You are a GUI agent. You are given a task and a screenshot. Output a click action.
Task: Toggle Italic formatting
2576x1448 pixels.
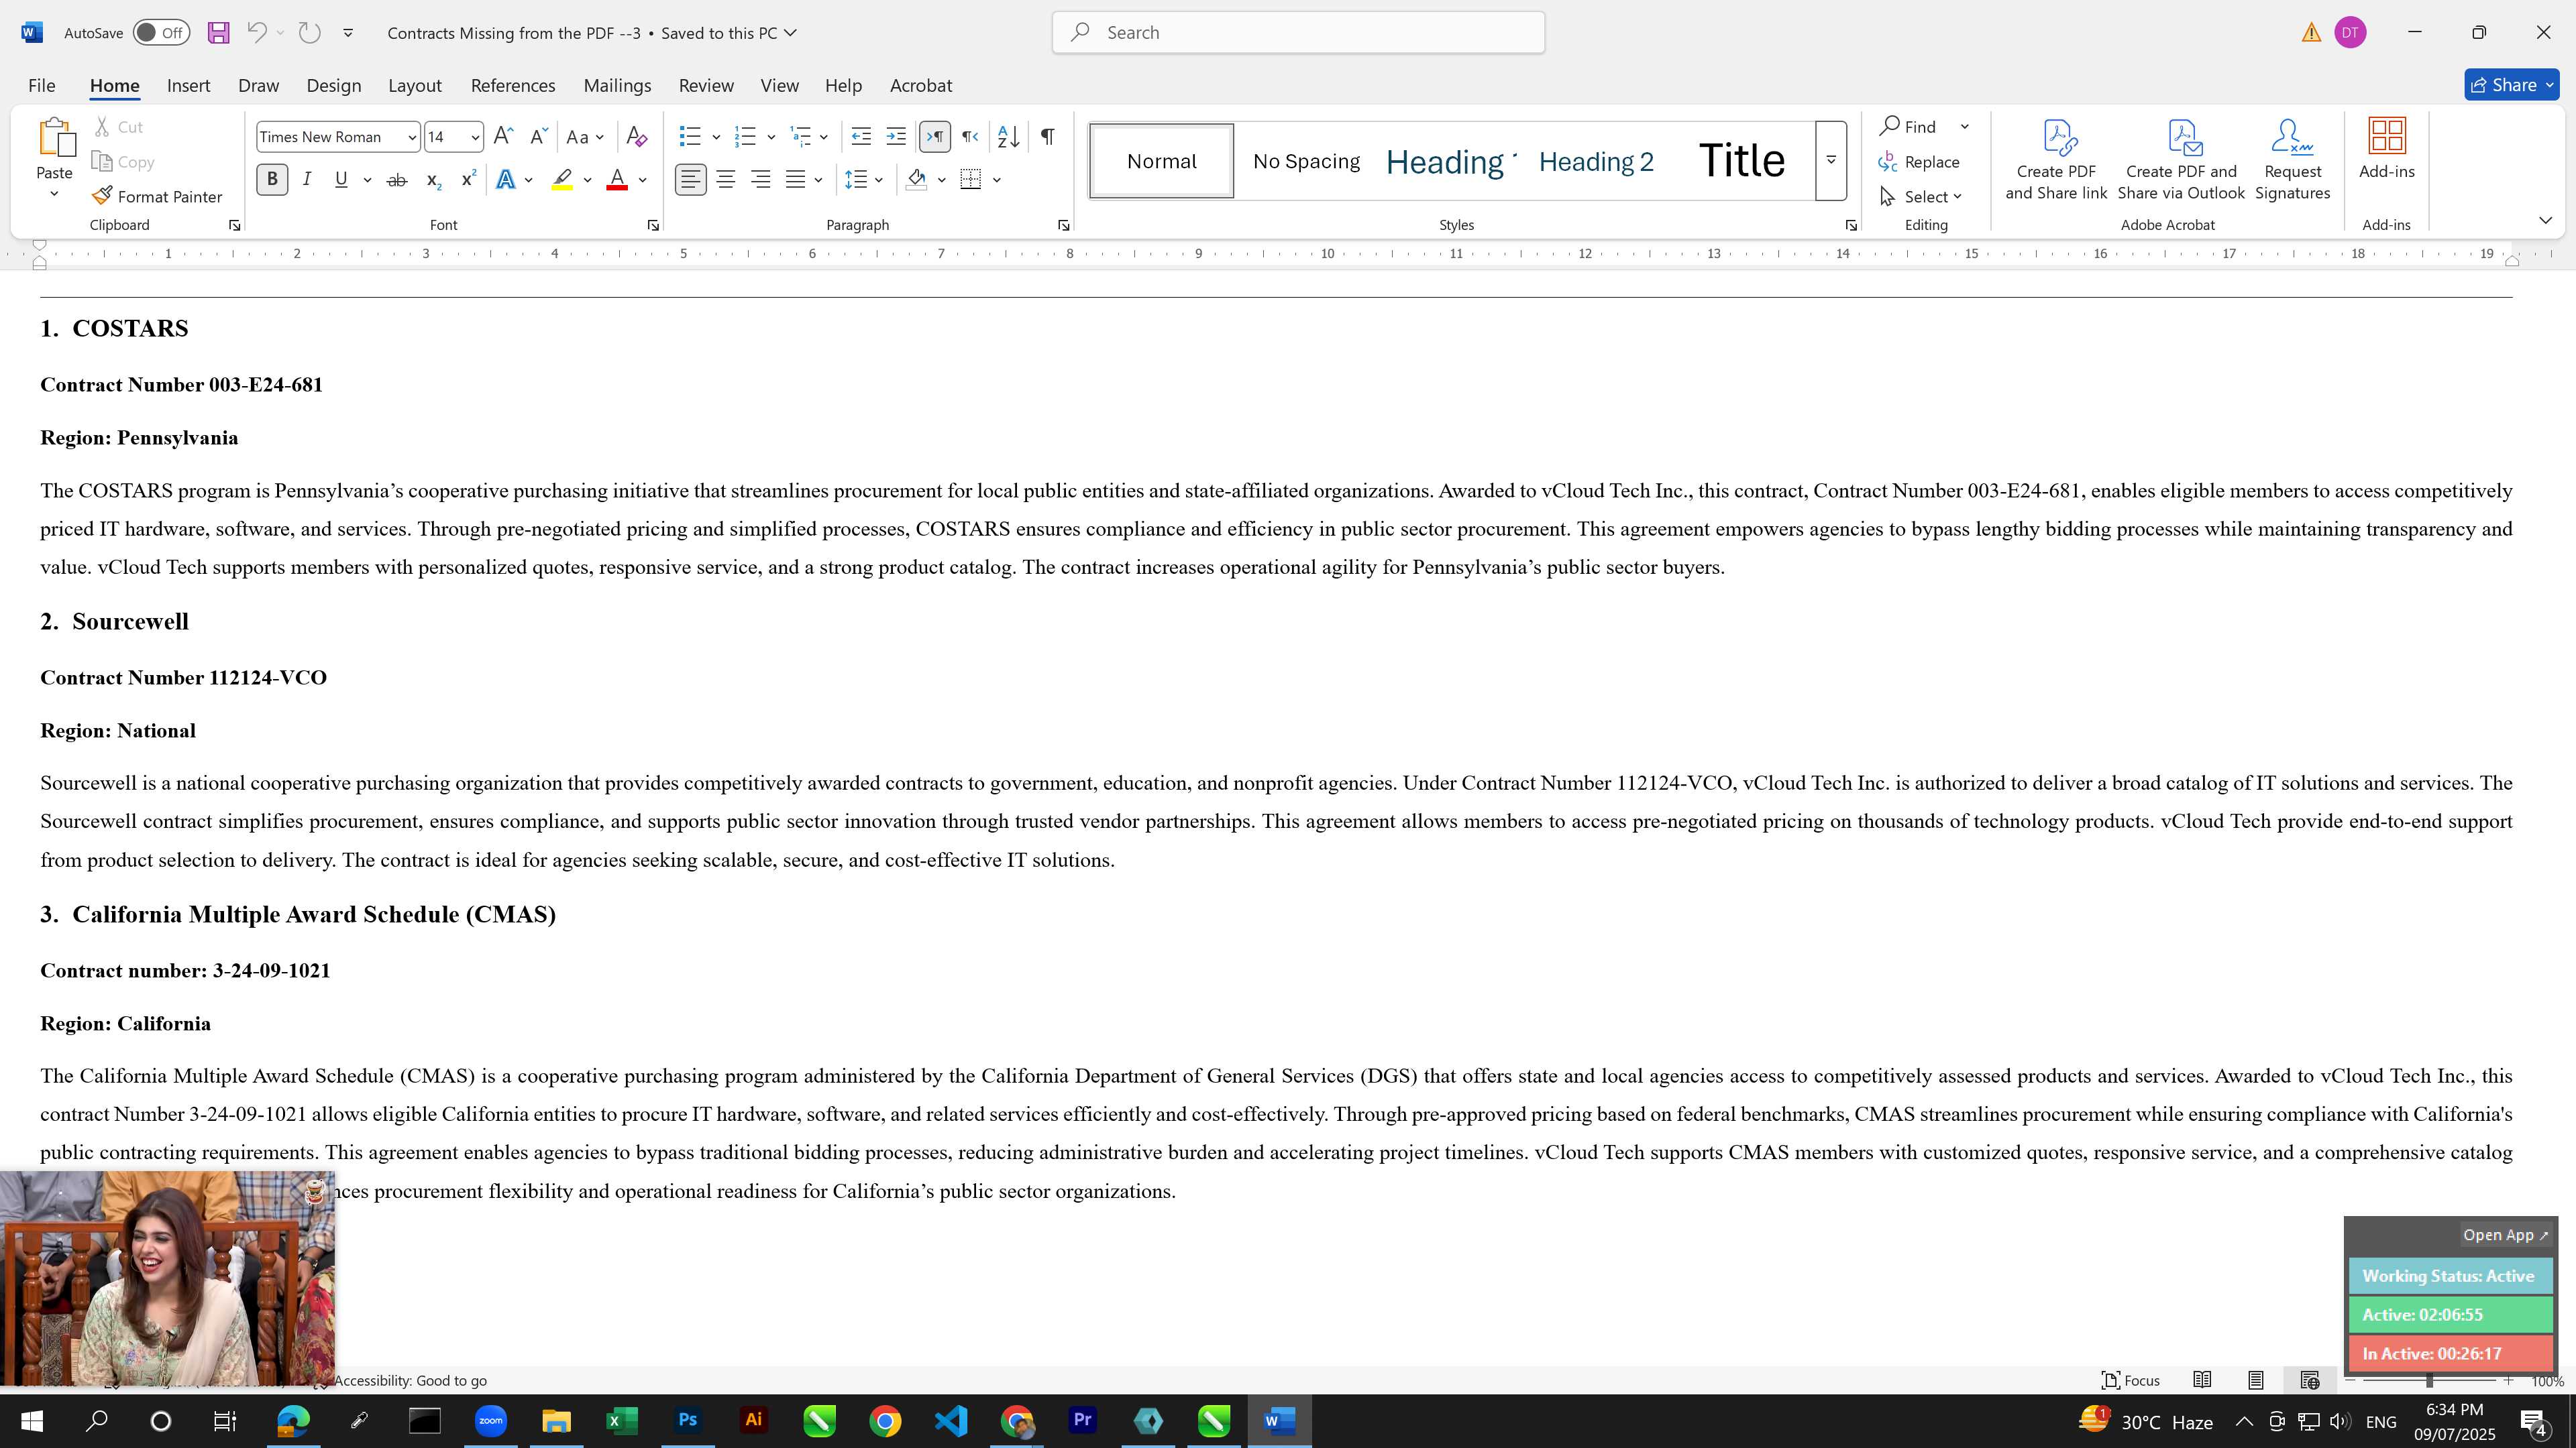[x=307, y=180]
